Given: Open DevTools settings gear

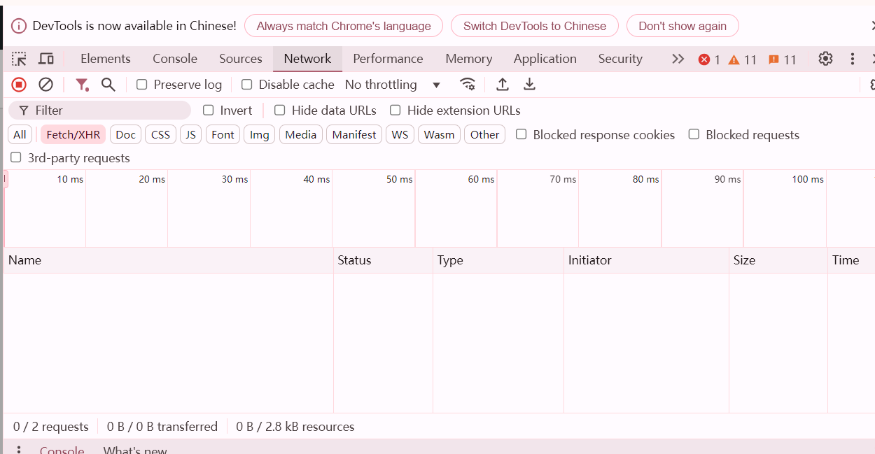Looking at the screenshot, I should coord(825,59).
